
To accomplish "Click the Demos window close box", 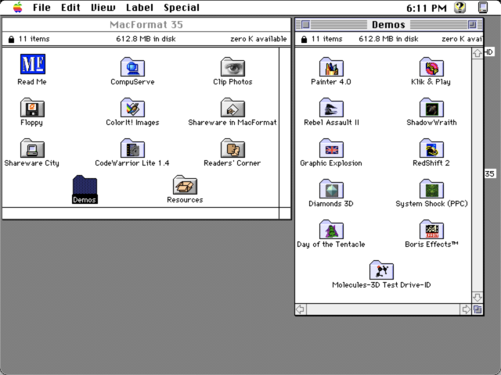I will pyautogui.click(x=305, y=24).
